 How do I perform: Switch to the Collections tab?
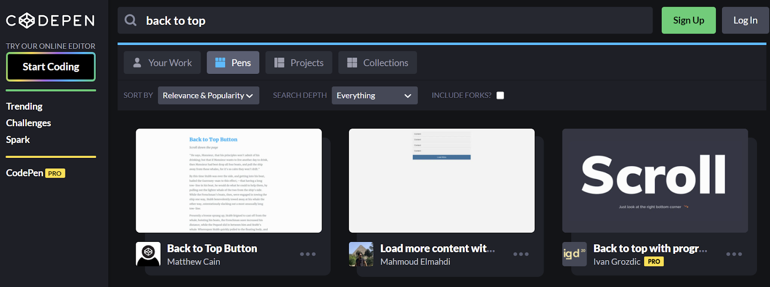(378, 63)
